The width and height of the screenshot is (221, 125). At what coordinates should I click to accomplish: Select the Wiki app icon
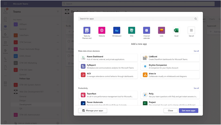coord(132,32)
